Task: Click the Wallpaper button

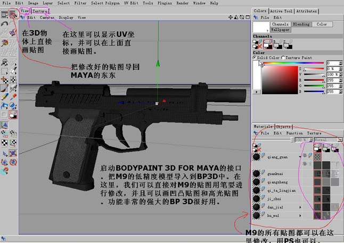Action: [280, 30]
